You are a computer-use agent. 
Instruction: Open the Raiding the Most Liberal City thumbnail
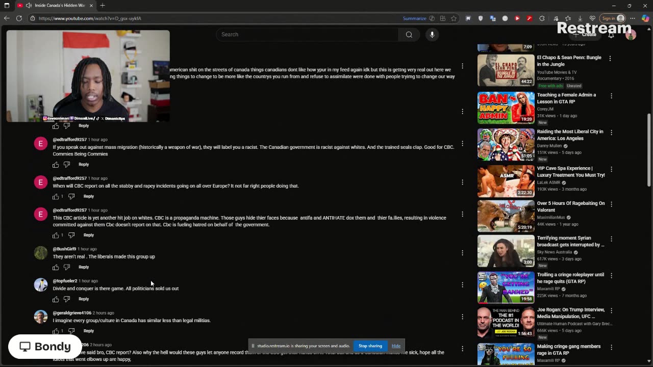click(x=506, y=144)
